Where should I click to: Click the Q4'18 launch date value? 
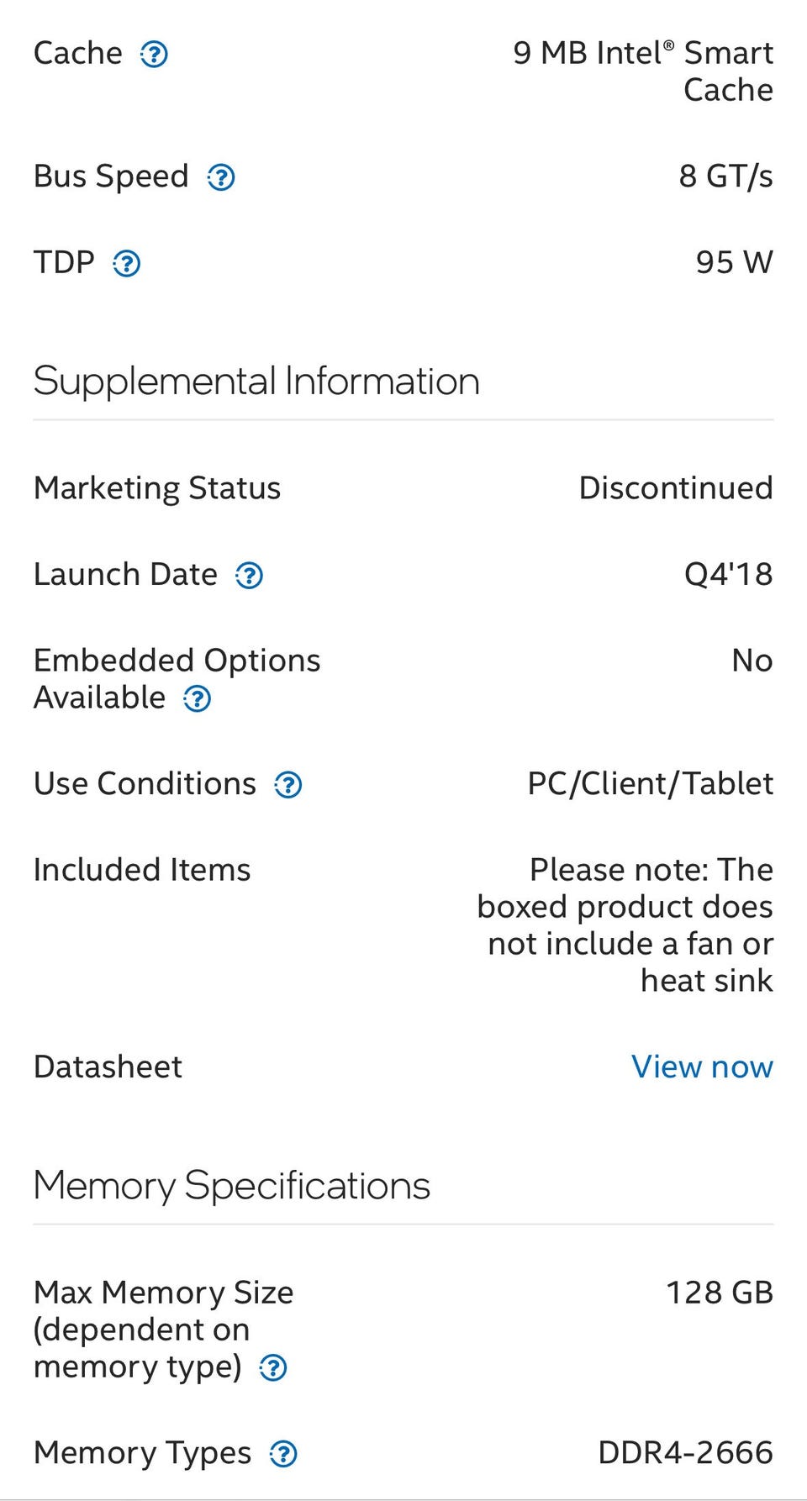point(728,574)
